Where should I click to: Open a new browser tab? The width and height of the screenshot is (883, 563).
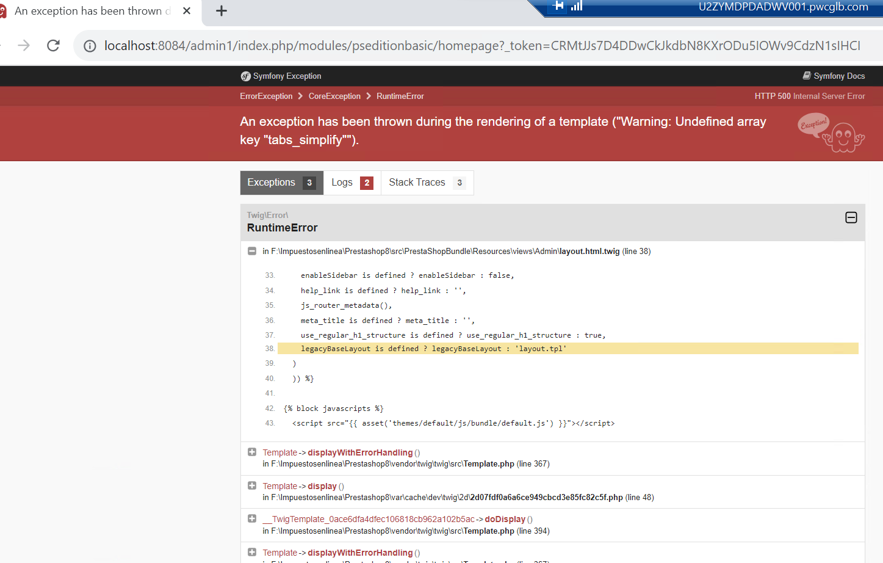click(222, 11)
